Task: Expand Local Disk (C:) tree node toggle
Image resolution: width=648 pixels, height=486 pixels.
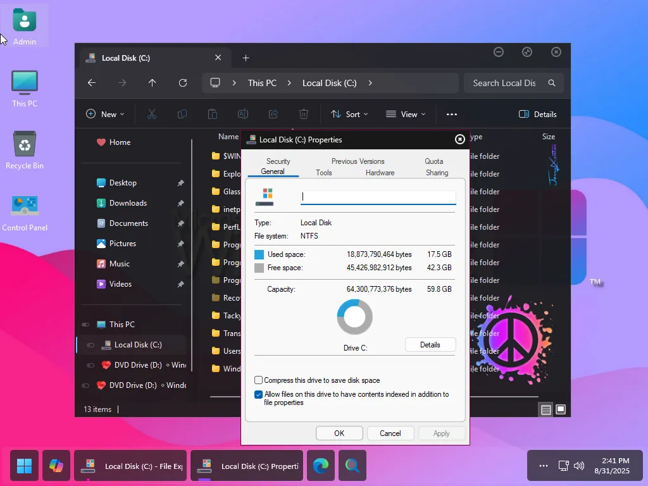Action: tap(90, 345)
